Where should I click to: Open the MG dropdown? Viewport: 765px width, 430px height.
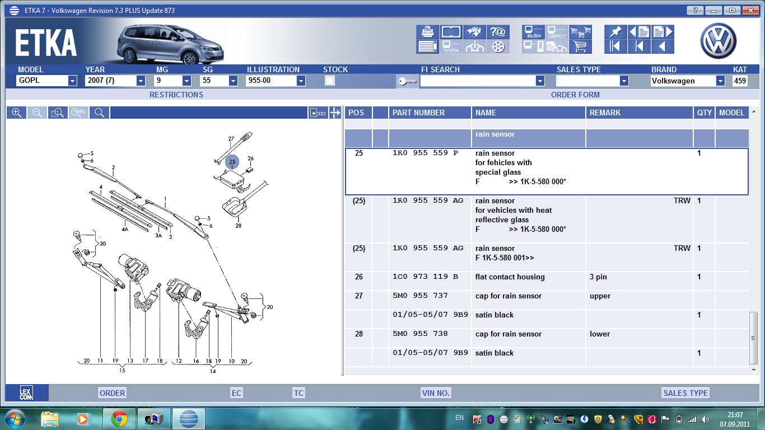(x=186, y=81)
